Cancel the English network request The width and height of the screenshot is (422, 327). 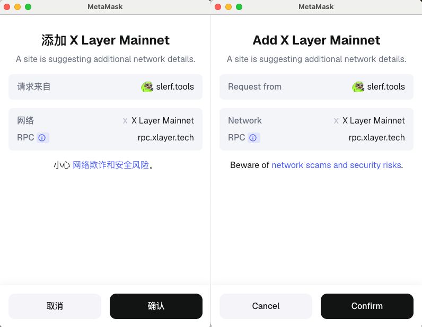pos(266,306)
